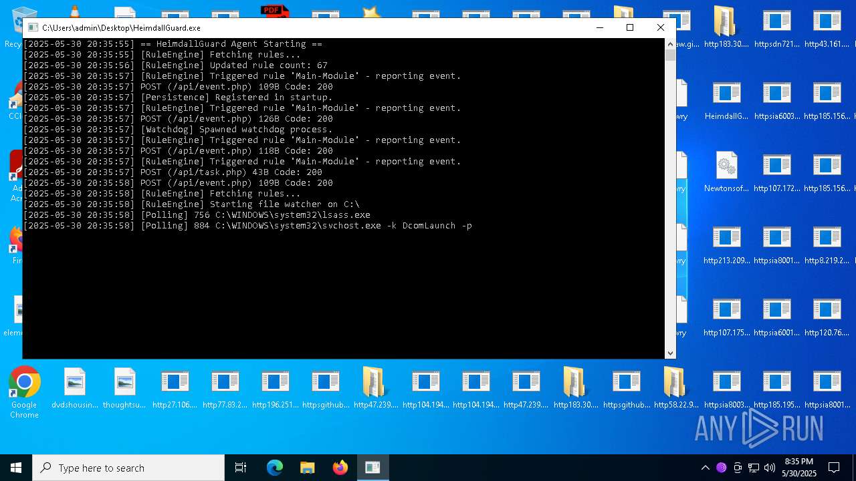Select the http43.161.... desktop file
856x481 pixels.
(x=827, y=28)
